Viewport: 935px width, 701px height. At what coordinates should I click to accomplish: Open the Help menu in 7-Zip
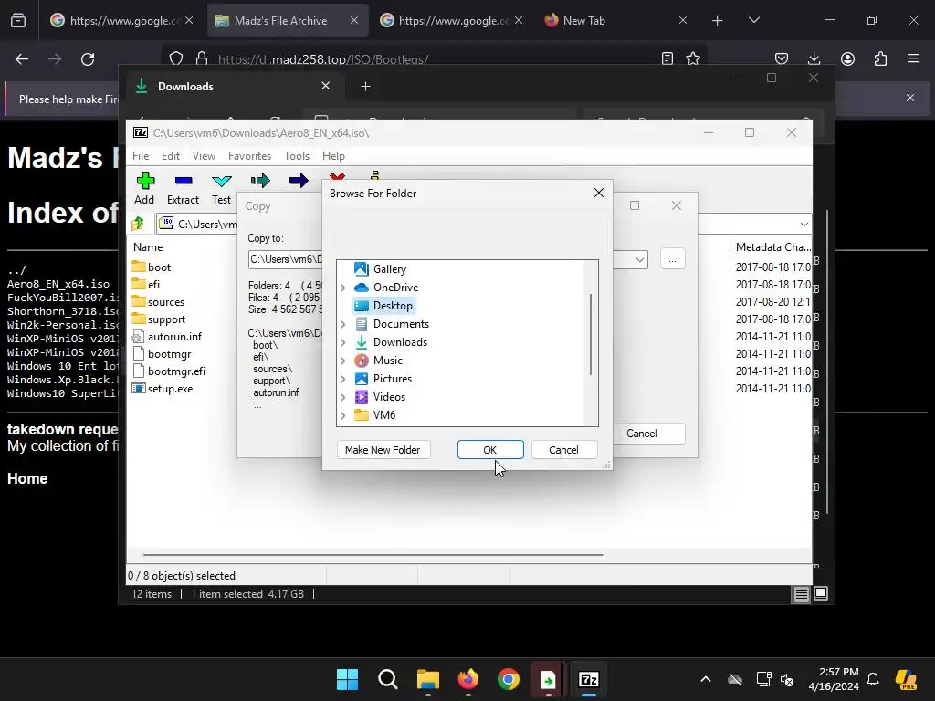(x=333, y=155)
